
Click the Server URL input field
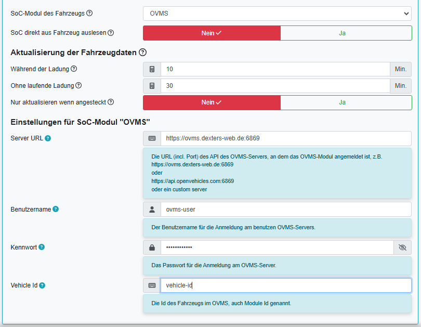285,138
